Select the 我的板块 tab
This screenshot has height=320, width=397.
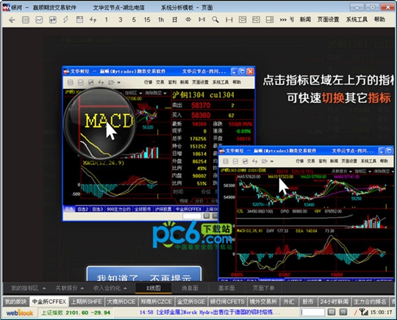tap(15, 302)
